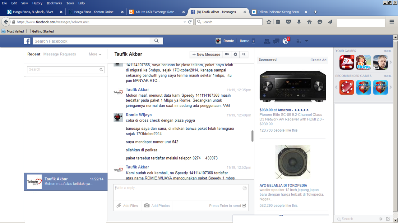Open the account dropdown arrow in the blue bar
This screenshot has height=223, width=398.
pyautogui.click(x=307, y=41)
